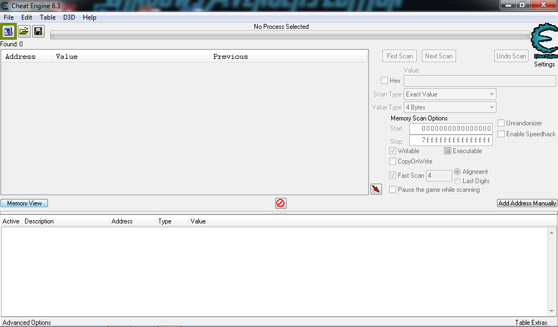Toggle the Writable checkbox
Image resolution: width=558 pixels, height=327 pixels.
[x=392, y=151]
